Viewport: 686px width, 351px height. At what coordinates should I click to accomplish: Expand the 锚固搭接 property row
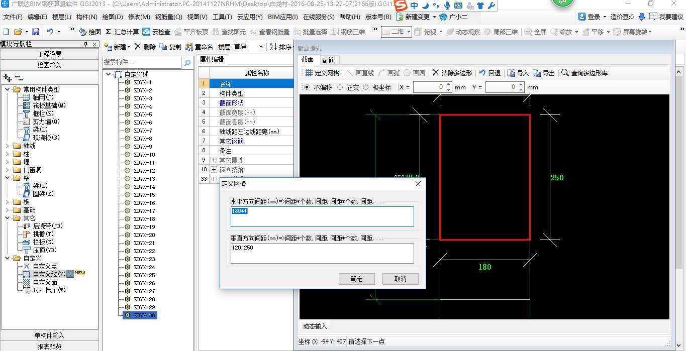coord(214,169)
